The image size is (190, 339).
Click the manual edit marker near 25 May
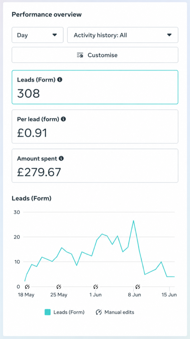point(59,287)
